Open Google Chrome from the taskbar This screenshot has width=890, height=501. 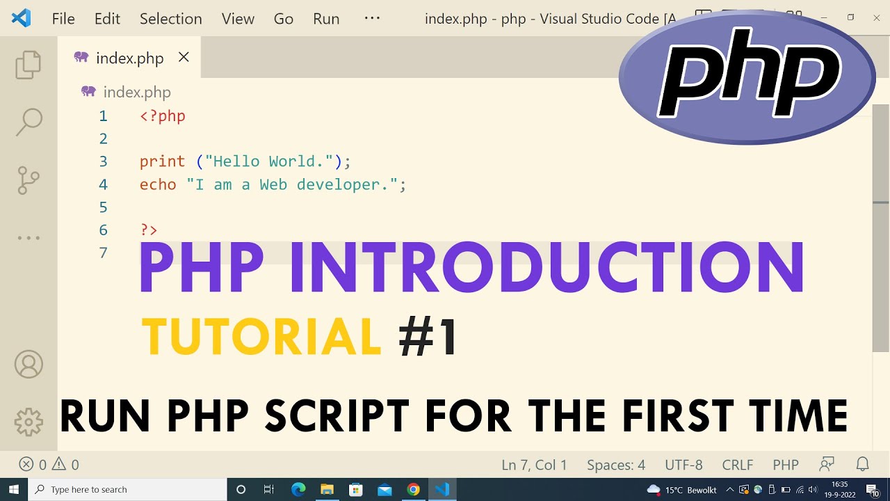tap(414, 489)
